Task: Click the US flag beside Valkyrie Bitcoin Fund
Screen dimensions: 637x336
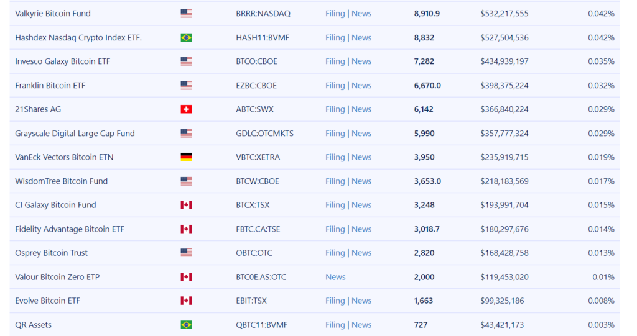Action: tap(186, 14)
